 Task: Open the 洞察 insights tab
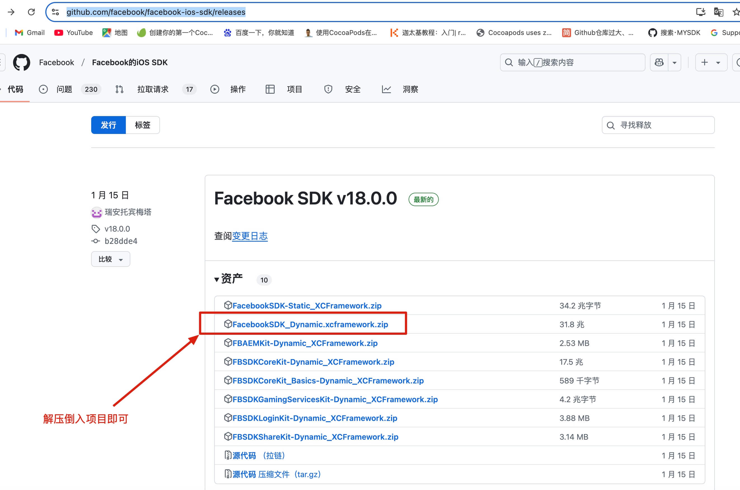click(x=400, y=89)
